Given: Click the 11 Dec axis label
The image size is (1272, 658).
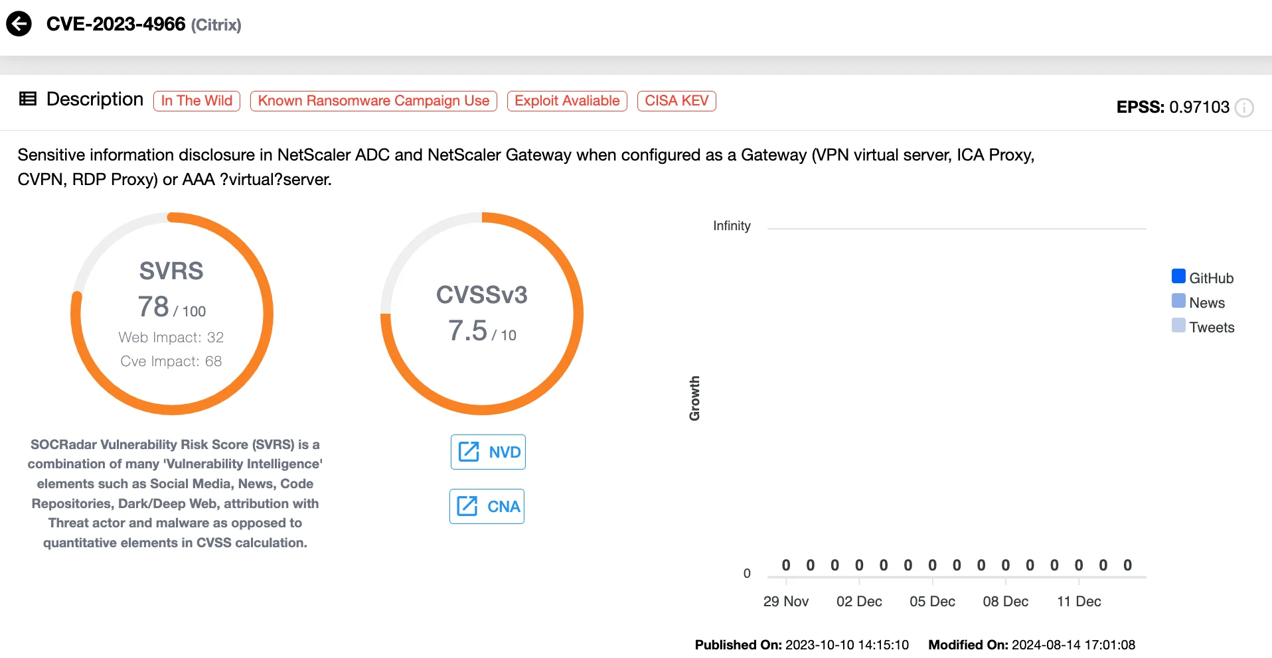Looking at the screenshot, I should [x=1079, y=602].
